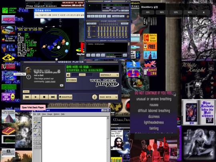Select the Rectangle shape tool in Paint
This screenshot has width=216, height=162.
35,143
